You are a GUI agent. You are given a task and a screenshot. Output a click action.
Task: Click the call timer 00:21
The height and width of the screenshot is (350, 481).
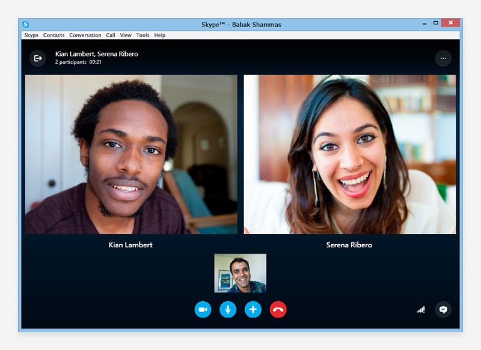pyautogui.click(x=95, y=62)
